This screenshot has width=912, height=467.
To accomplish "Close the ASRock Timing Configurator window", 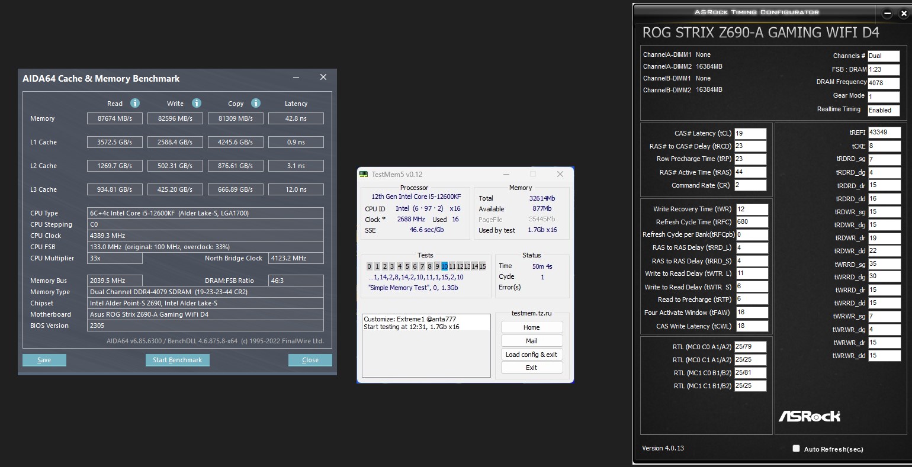I will pyautogui.click(x=903, y=14).
